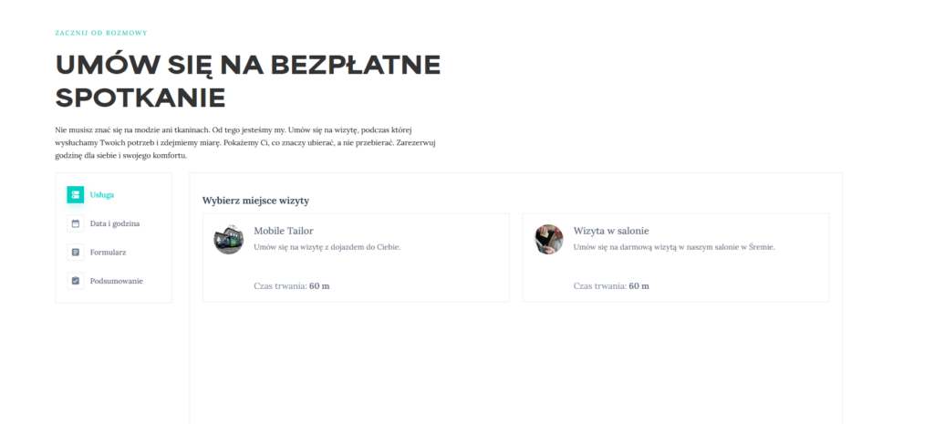
Task: Click the Mobile Tailor round thumbnail
Action: 228,239
